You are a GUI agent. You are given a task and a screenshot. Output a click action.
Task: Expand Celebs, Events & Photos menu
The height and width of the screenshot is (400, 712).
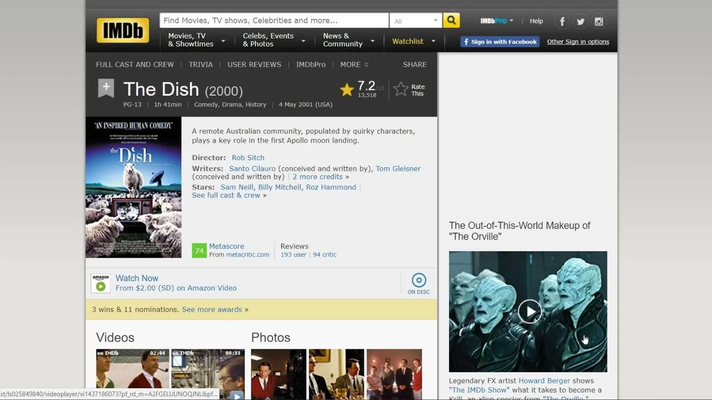pos(274,40)
